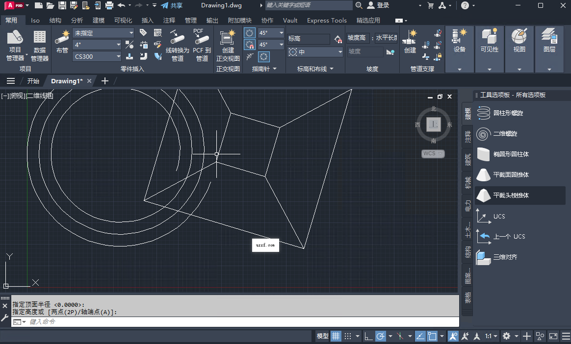Open the 未指定 specification dropdown
The width and height of the screenshot is (571, 344).
(131, 33)
